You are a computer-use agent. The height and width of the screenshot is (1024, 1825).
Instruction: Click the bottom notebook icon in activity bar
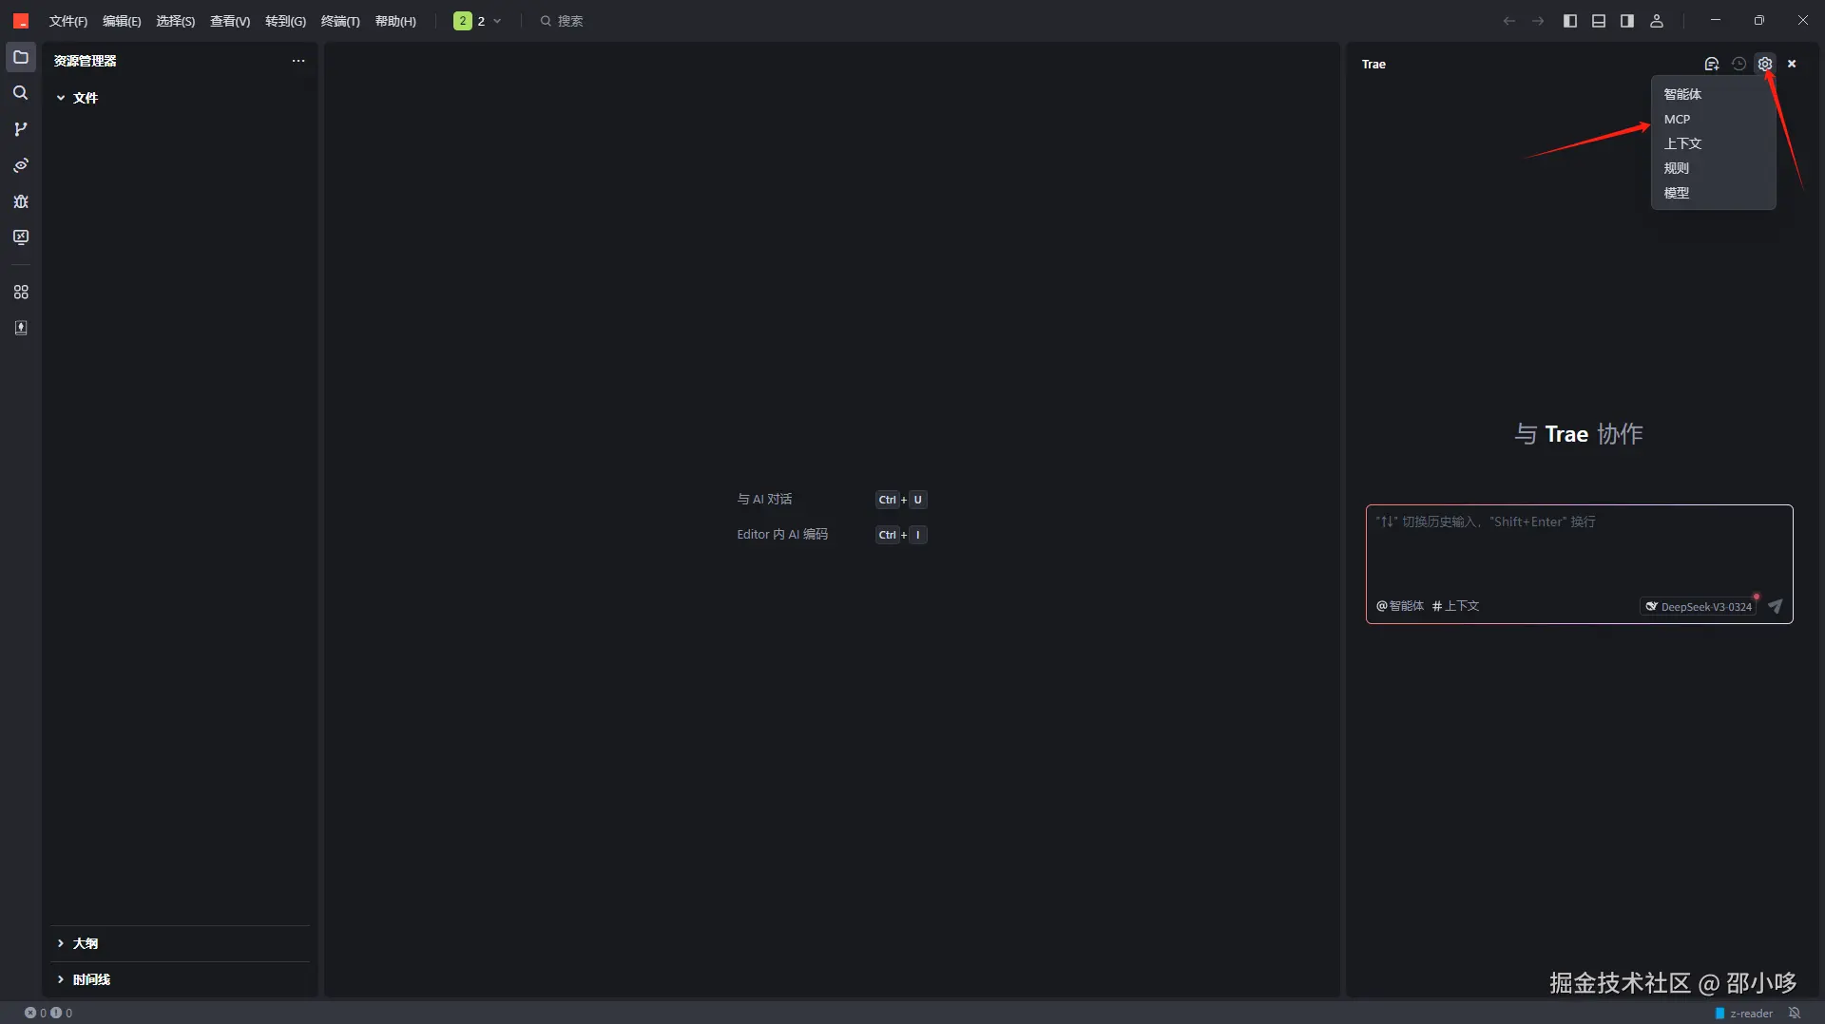[x=20, y=328]
